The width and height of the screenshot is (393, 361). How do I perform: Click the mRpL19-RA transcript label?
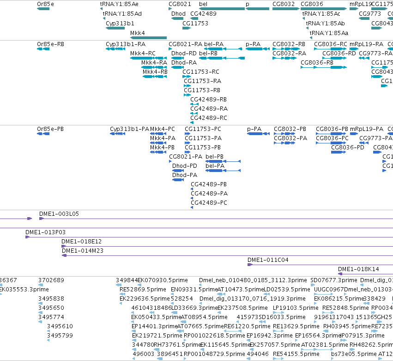click(x=366, y=44)
